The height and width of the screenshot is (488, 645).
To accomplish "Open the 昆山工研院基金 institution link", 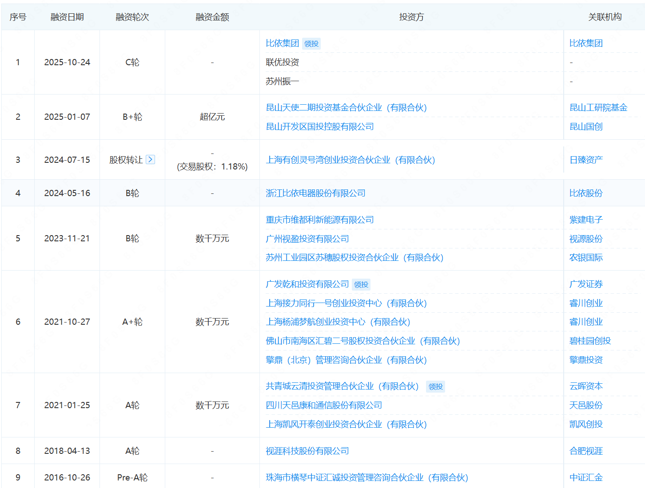I will tap(598, 108).
